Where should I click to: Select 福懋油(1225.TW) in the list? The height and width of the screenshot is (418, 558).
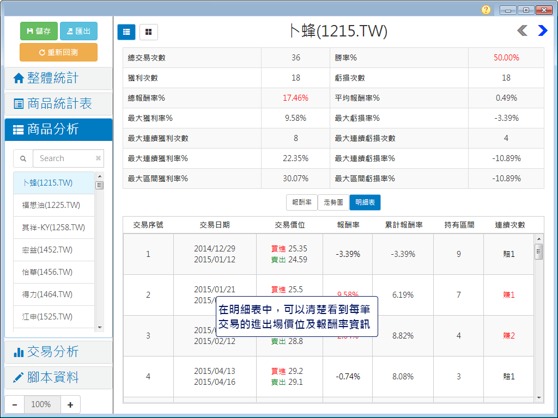54,205
